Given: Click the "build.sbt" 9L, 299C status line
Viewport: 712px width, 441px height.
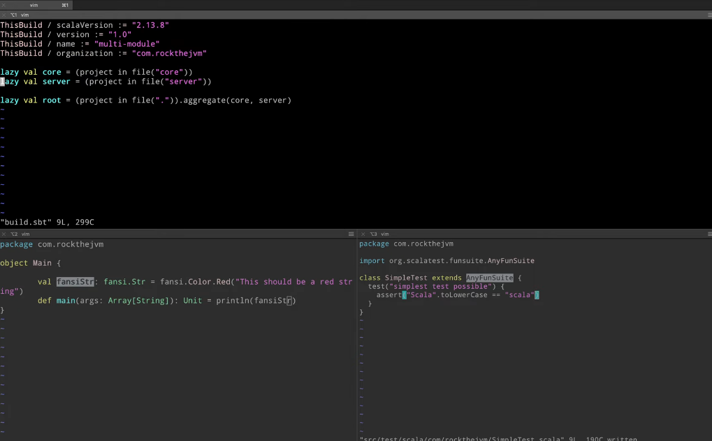Looking at the screenshot, I should [48, 223].
